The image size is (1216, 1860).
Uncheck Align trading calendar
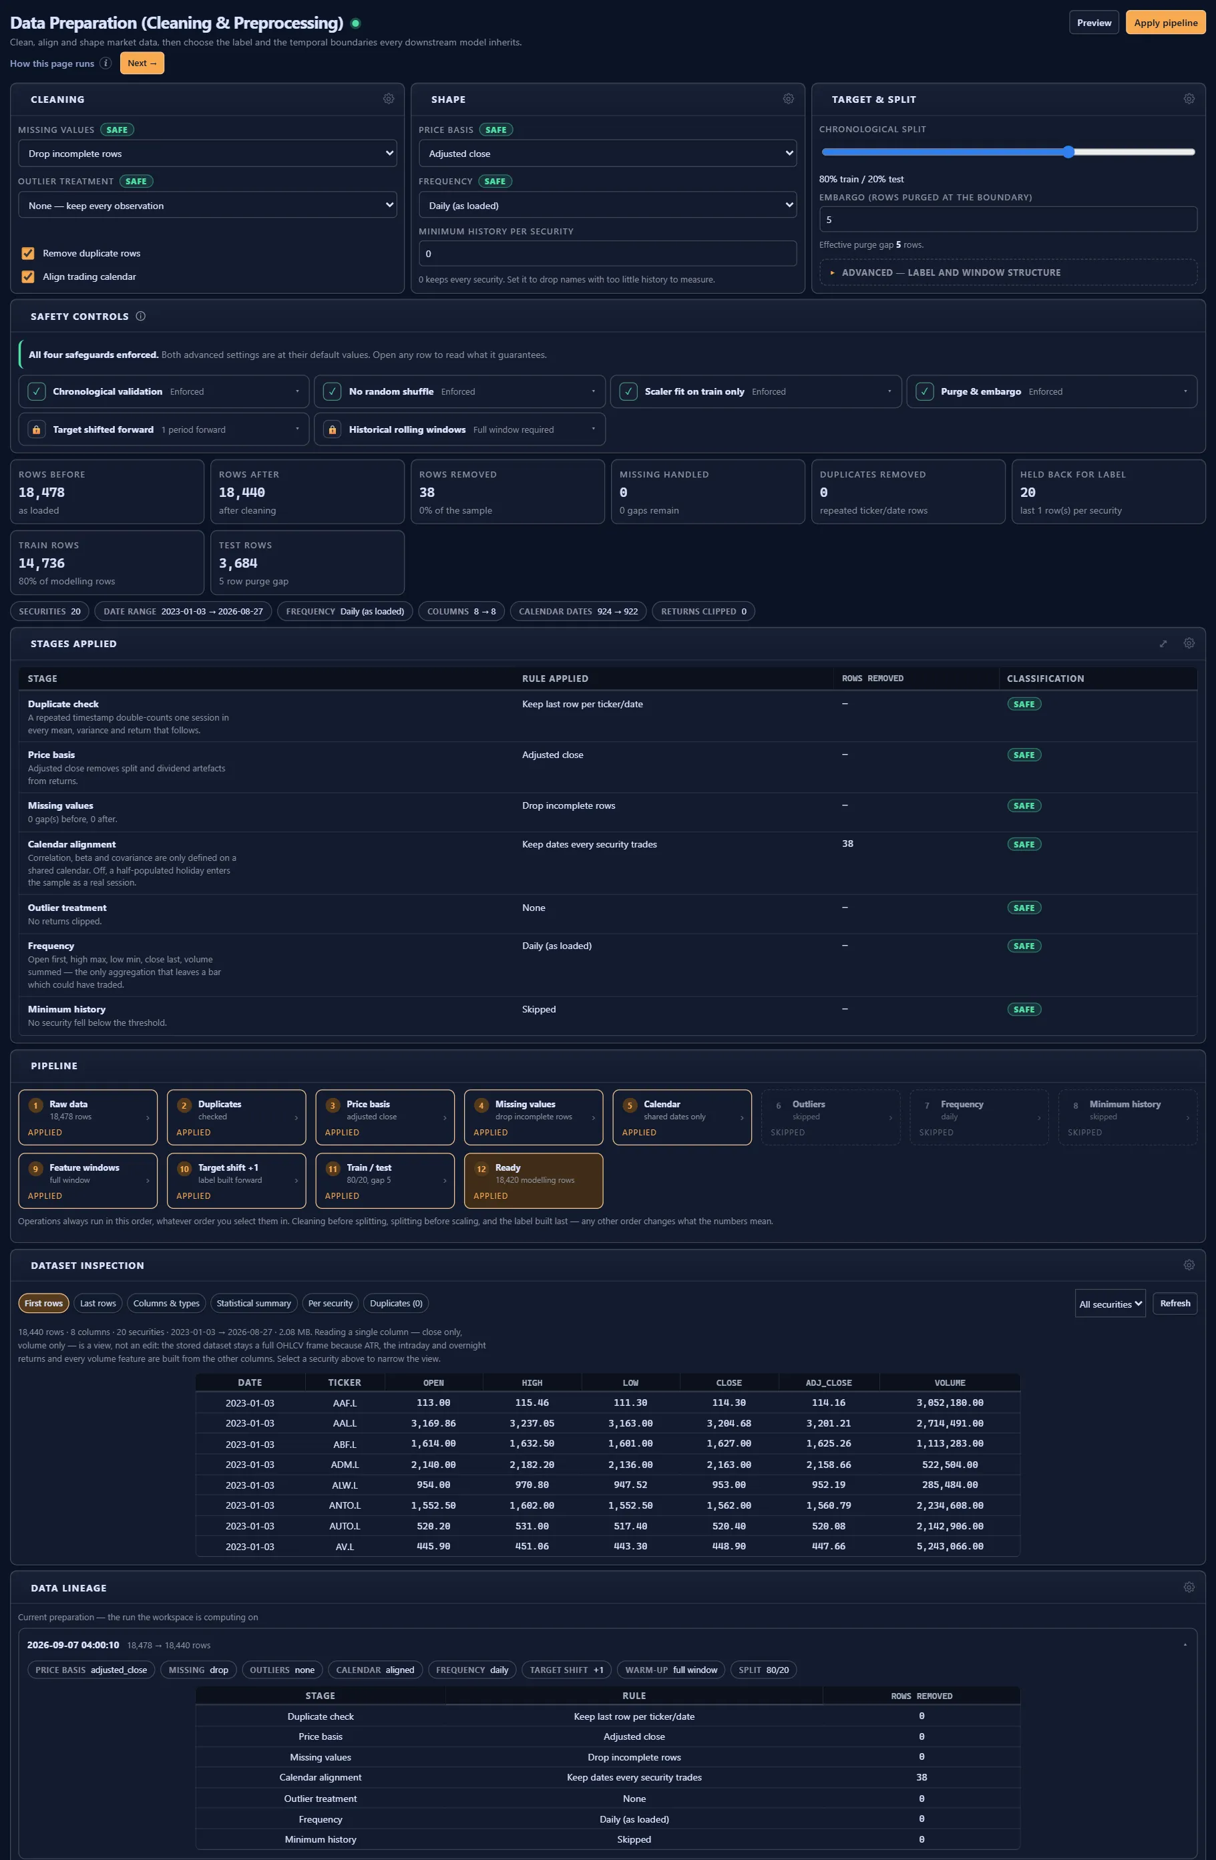click(28, 276)
